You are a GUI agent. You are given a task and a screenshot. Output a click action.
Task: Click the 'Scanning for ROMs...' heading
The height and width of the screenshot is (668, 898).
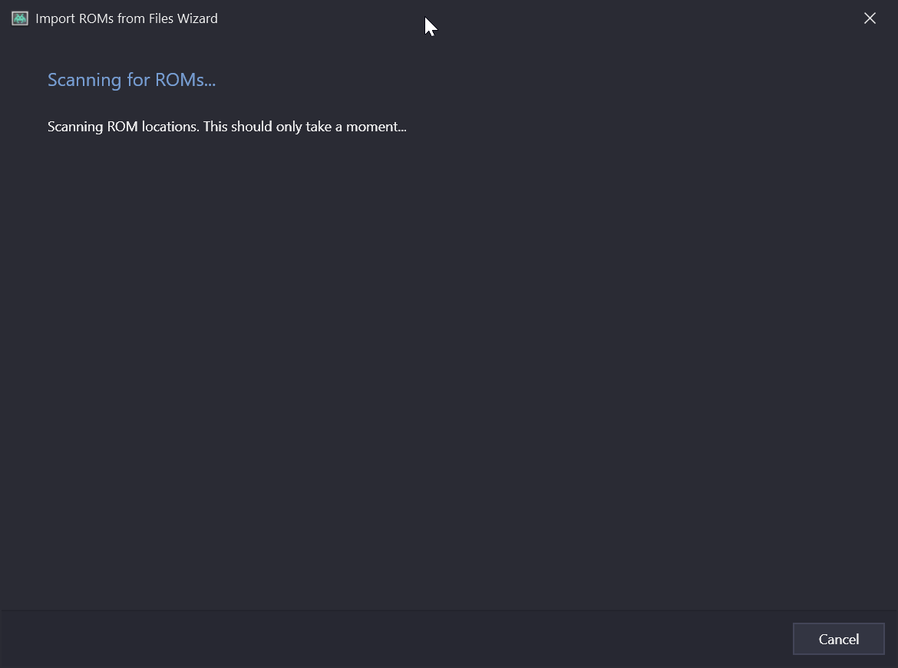point(132,80)
